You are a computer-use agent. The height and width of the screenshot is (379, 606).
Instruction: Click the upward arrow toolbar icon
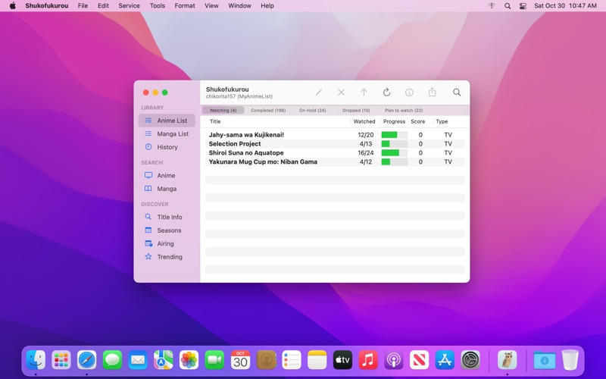(x=364, y=92)
